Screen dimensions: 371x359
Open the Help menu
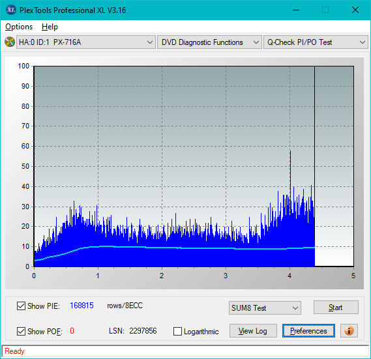(50, 27)
